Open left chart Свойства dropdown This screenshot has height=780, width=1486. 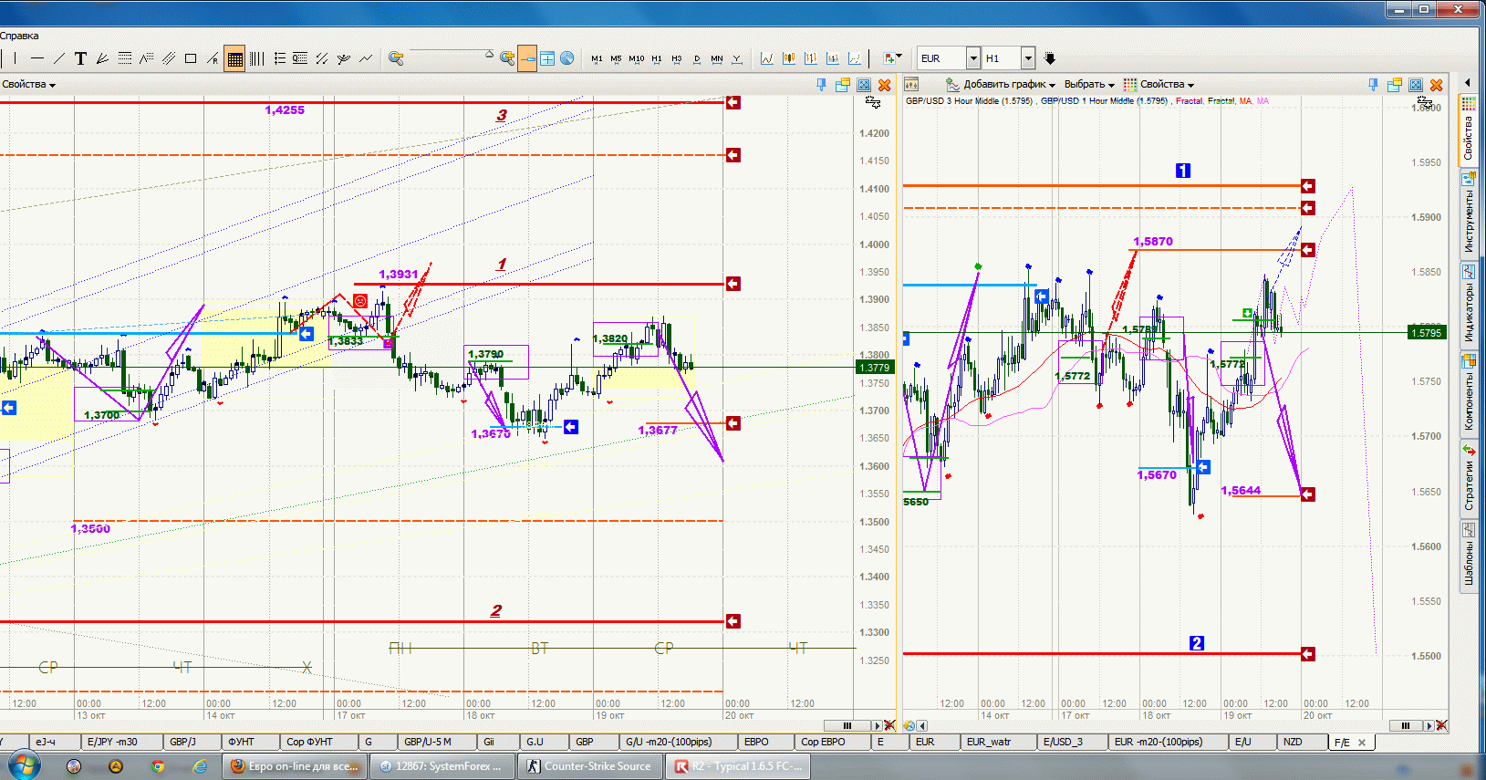pos(28,84)
